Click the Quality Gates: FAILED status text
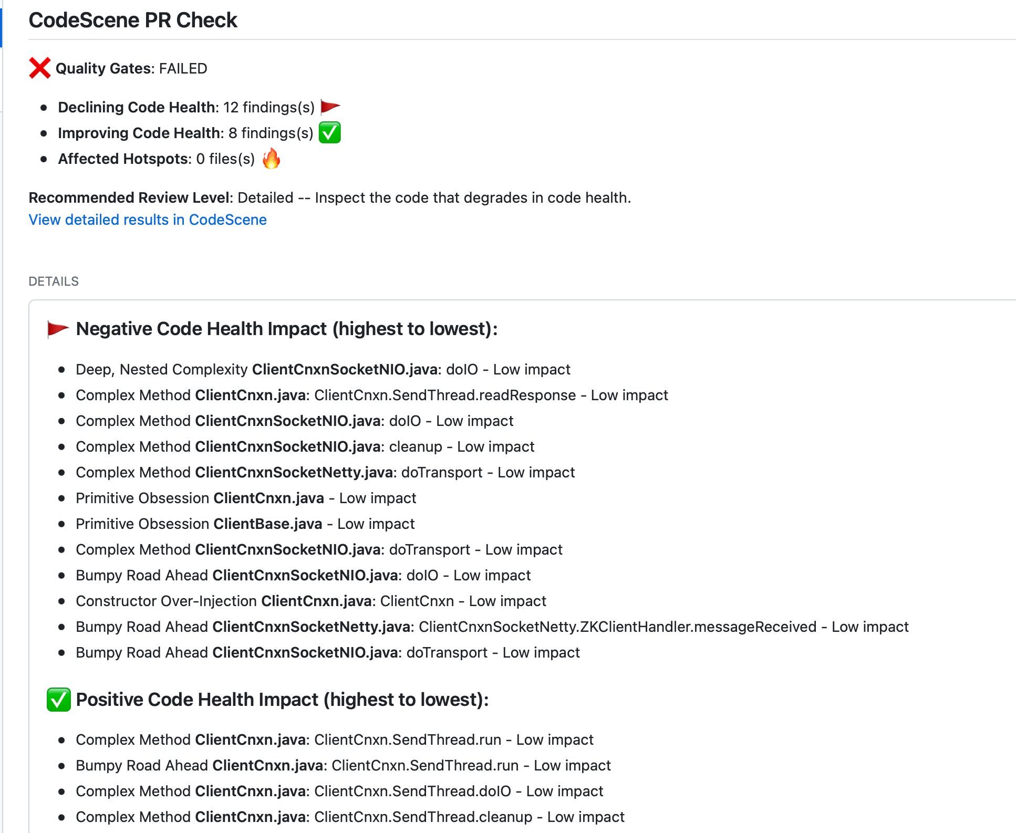 (x=131, y=68)
